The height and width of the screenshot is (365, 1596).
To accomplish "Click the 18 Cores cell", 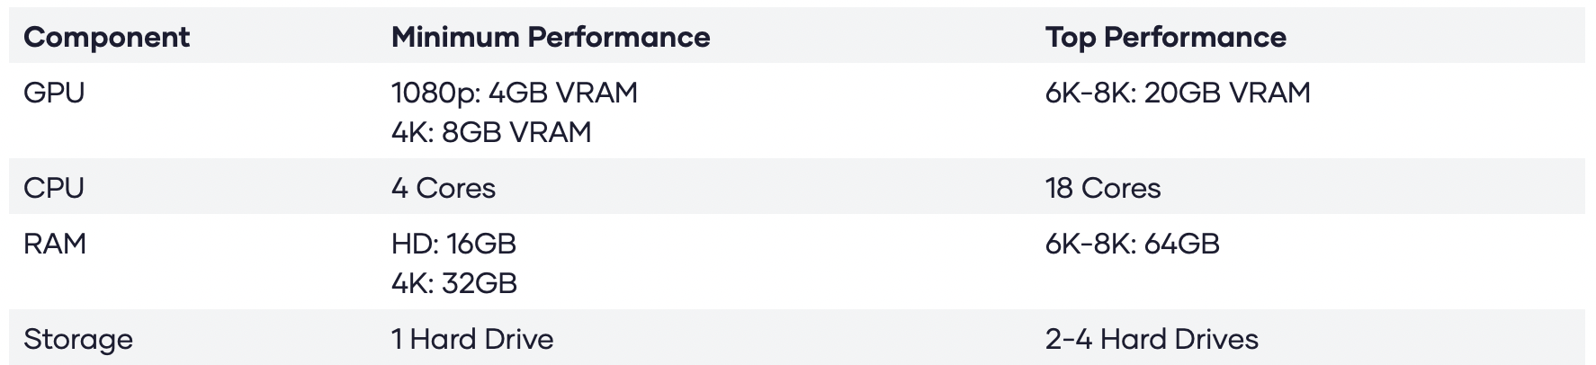I will pos(1102,188).
